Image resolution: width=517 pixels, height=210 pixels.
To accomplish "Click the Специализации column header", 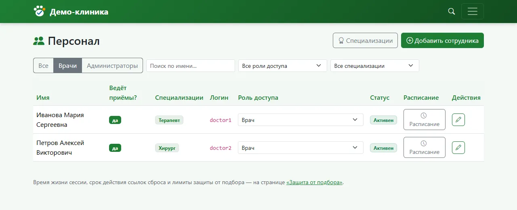I will tap(179, 97).
